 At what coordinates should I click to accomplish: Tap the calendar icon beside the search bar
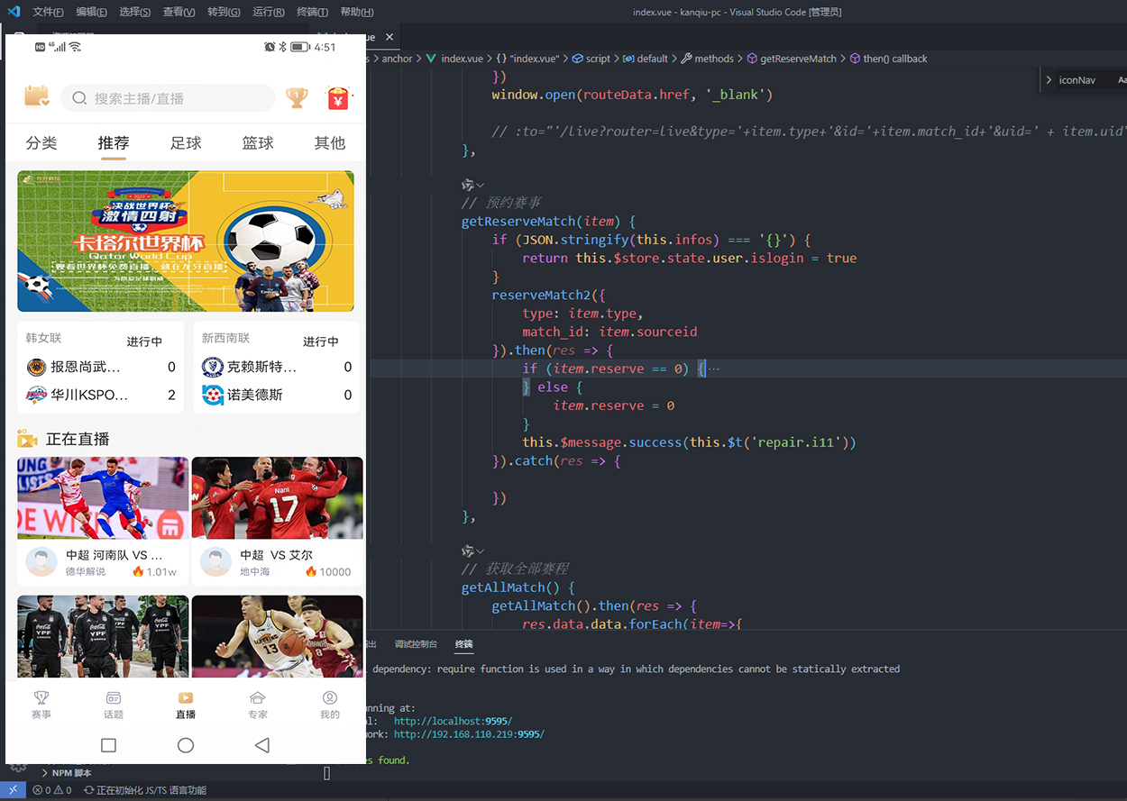37,96
